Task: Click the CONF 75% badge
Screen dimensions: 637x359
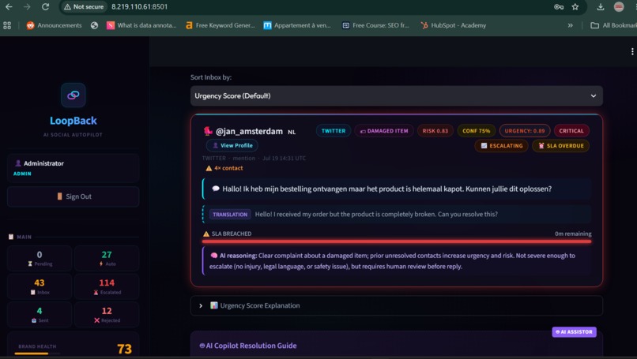Action: pyautogui.click(x=476, y=131)
